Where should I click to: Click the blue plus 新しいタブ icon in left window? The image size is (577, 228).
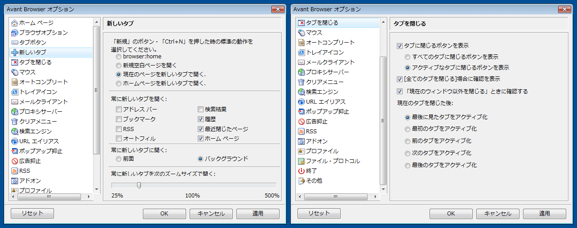14,53
